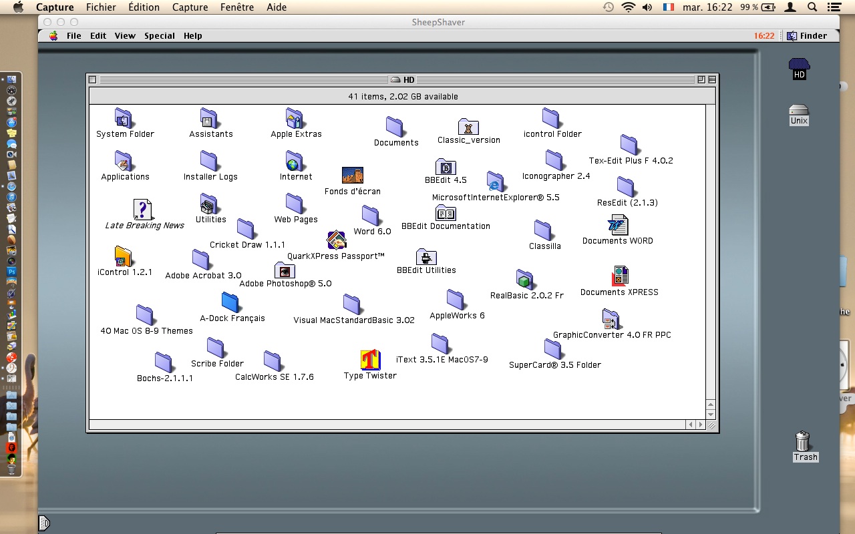This screenshot has height=534, width=855.
Task: Select the ResEdit (2.1.3) folder
Action: click(627, 187)
